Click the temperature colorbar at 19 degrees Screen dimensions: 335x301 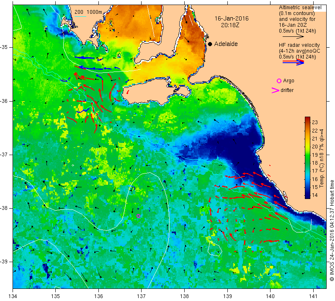[x=307, y=155]
